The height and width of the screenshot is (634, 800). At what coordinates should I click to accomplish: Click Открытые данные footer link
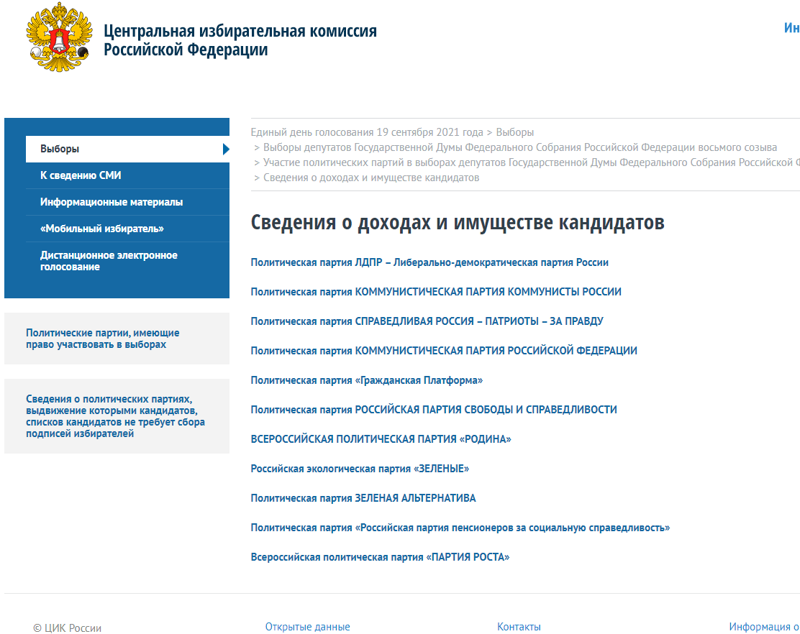tap(308, 627)
